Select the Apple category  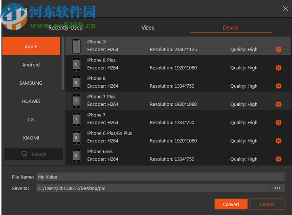tap(31, 46)
